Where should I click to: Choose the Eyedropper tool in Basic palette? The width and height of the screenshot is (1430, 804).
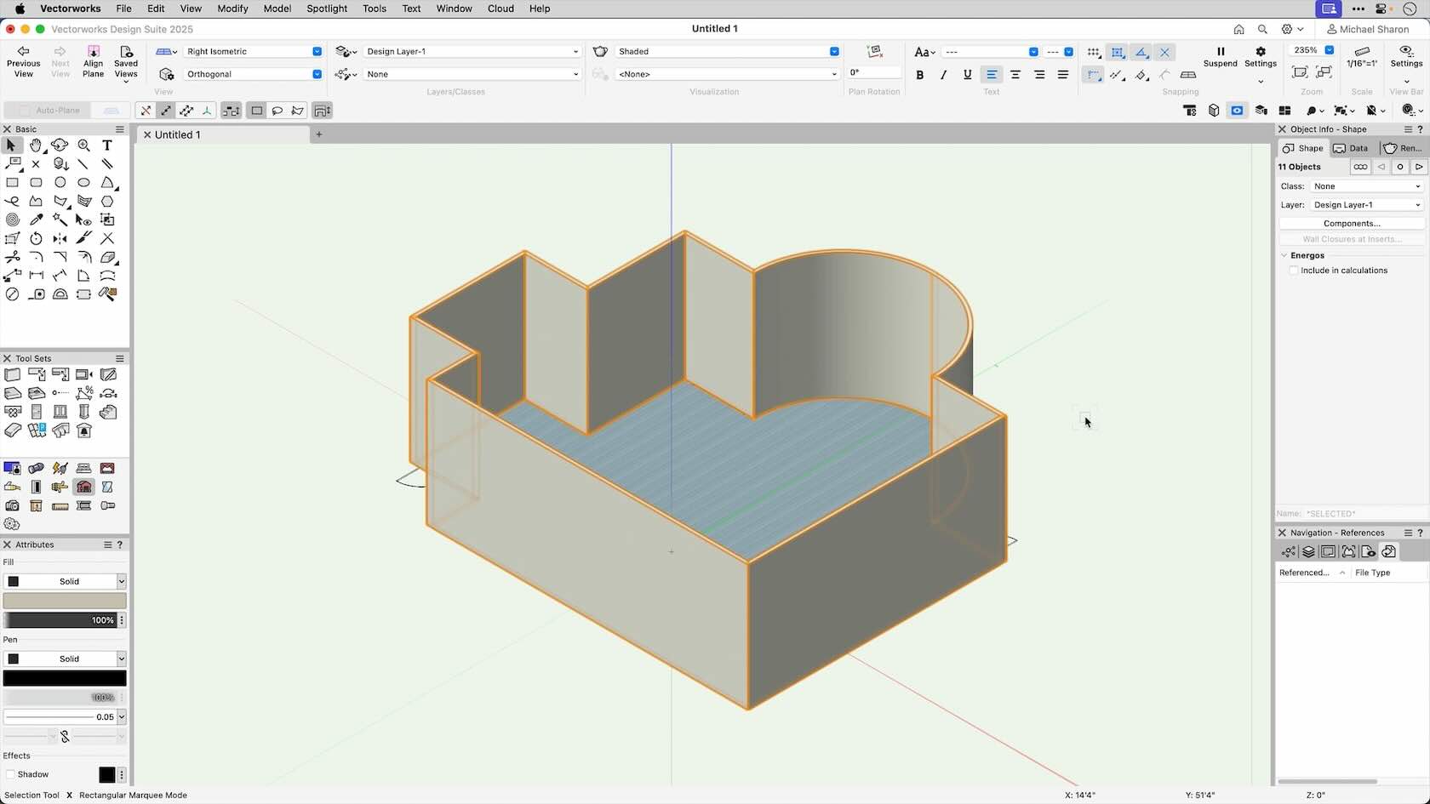tap(37, 220)
